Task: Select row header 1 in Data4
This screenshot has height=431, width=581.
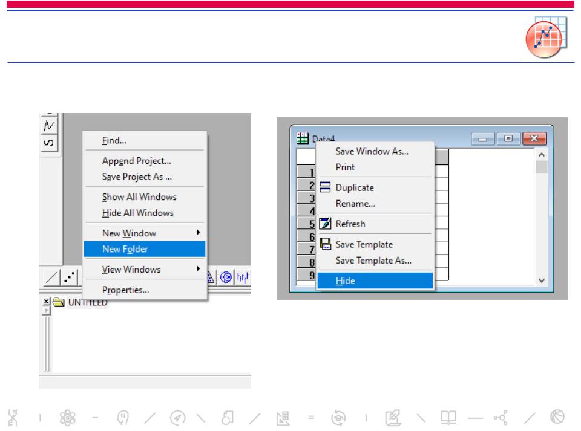Action: (x=306, y=172)
